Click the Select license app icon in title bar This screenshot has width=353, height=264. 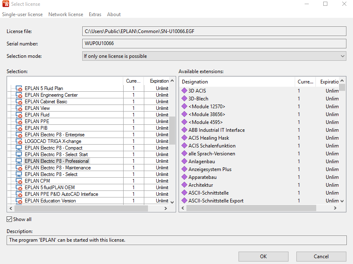[x=6, y=4]
